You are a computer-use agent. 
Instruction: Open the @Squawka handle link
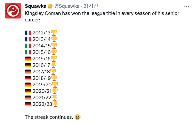pyautogui.click(x=67, y=6)
